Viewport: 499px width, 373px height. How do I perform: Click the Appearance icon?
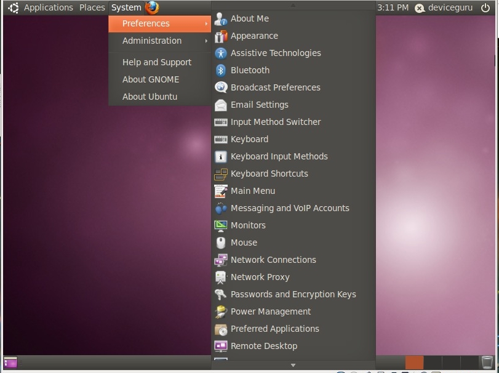[x=220, y=36]
